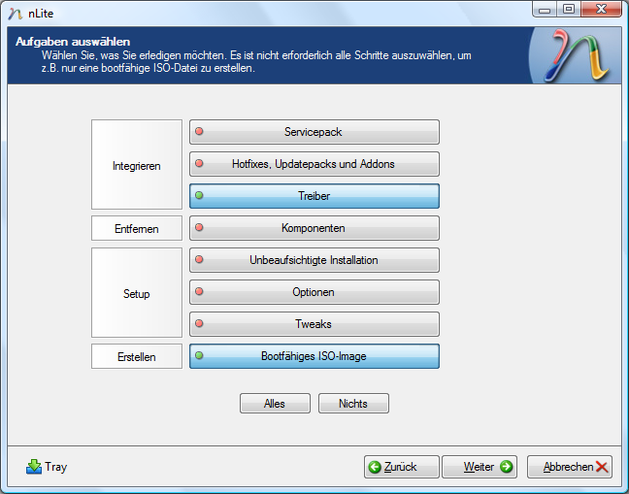This screenshot has width=629, height=494.
Task: Enable the Komponenten removal task
Action: pyautogui.click(x=314, y=228)
